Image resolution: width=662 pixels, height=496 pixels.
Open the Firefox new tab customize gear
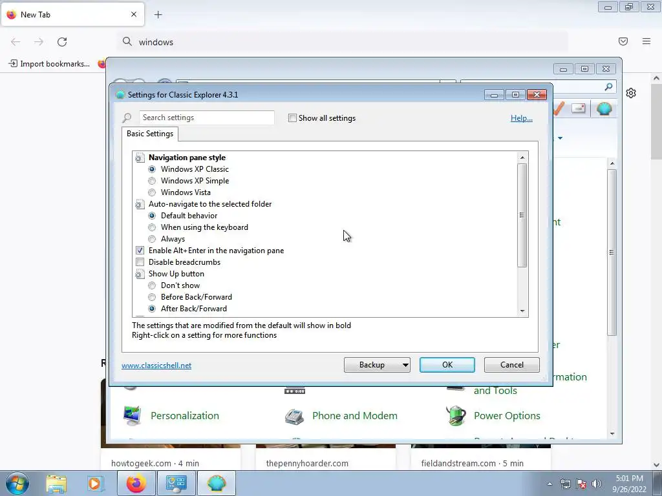pos(631,93)
